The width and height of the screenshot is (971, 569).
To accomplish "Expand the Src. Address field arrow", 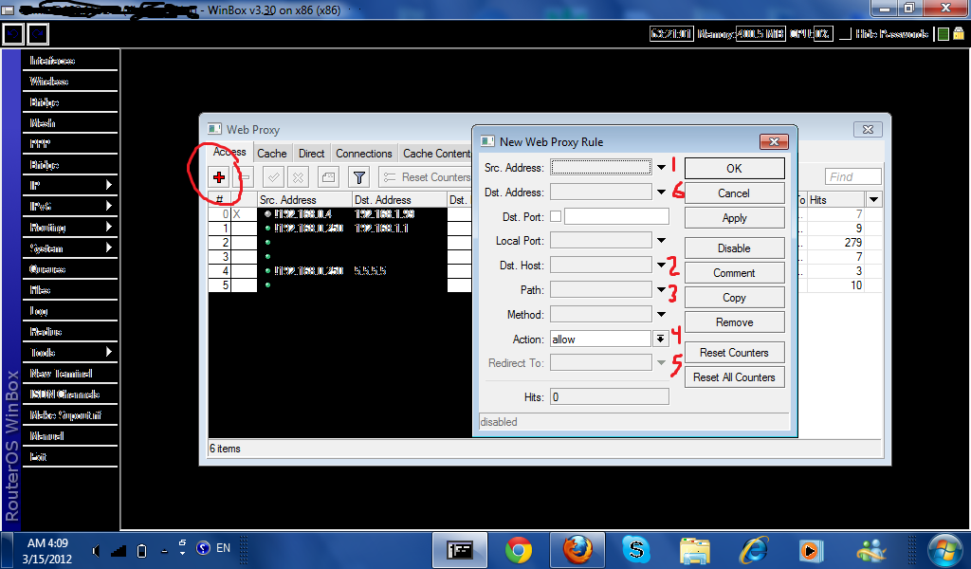I will coord(661,167).
